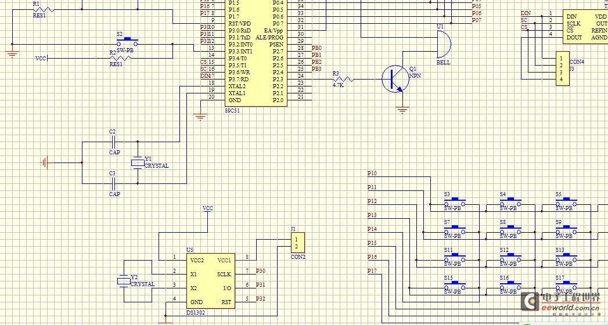Click the red ground symbol left of capacitors

click(x=46, y=162)
